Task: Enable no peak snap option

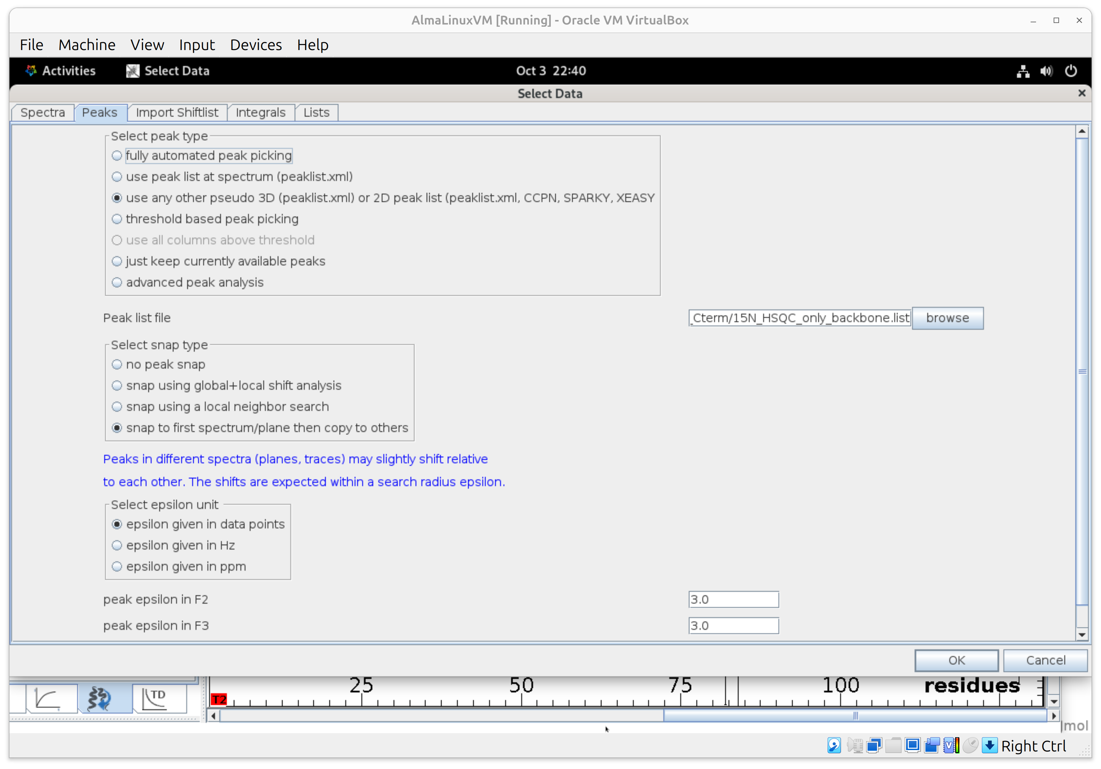Action: pyautogui.click(x=117, y=365)
